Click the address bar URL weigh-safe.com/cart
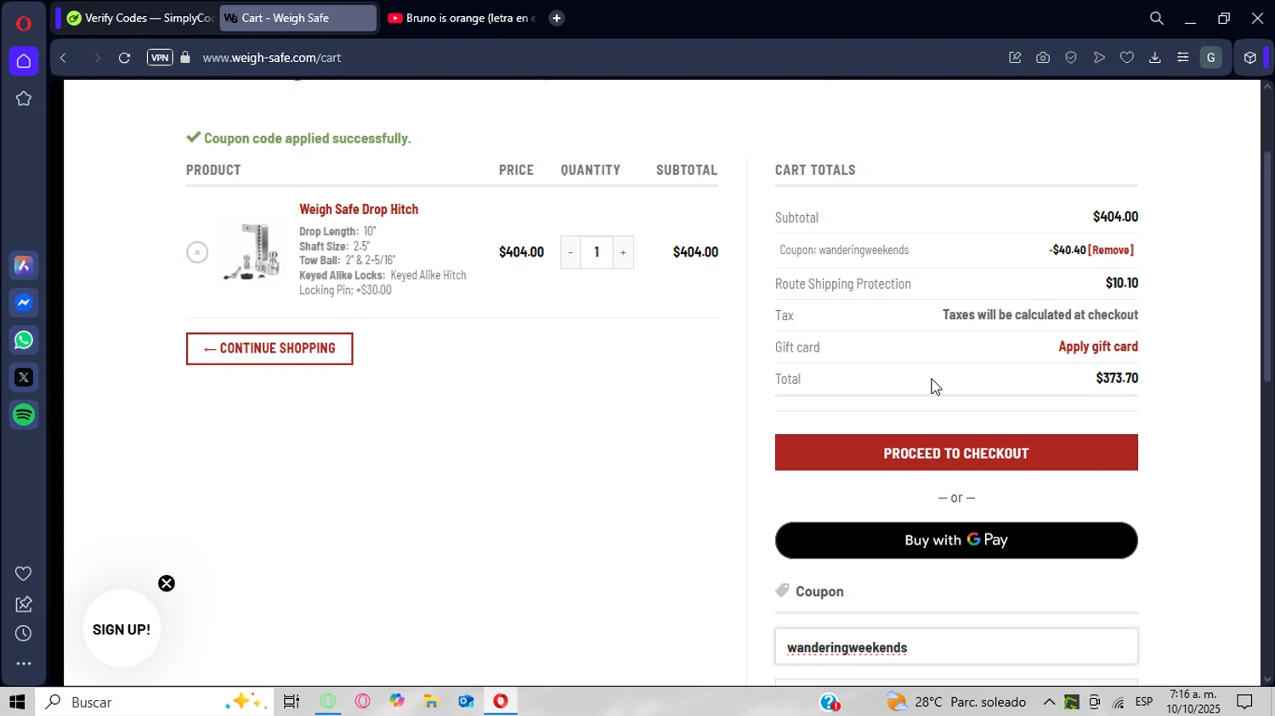The width and height of the screenshot is (1275, 716). tap(272, 58)
